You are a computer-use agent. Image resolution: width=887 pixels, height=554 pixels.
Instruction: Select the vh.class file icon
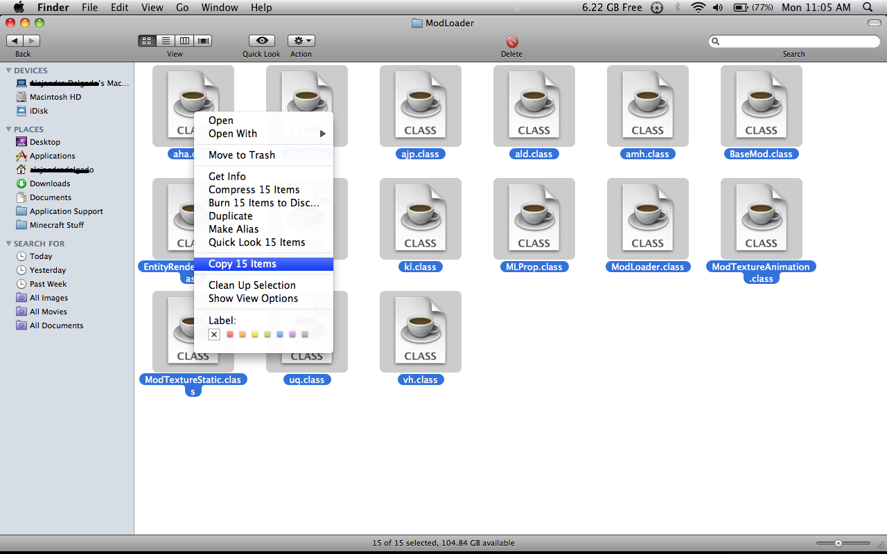[x=421, y=332]
